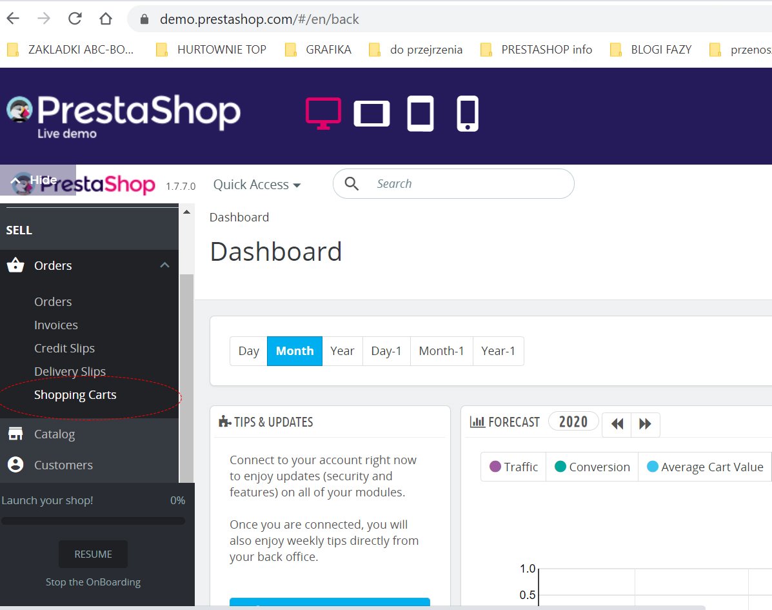Click the browser back arrow
Screen dimensions: 772x610
pos(14,19)
